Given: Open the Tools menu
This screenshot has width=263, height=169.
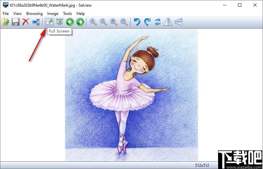Looking at the screenshot, I should (68, 14).
